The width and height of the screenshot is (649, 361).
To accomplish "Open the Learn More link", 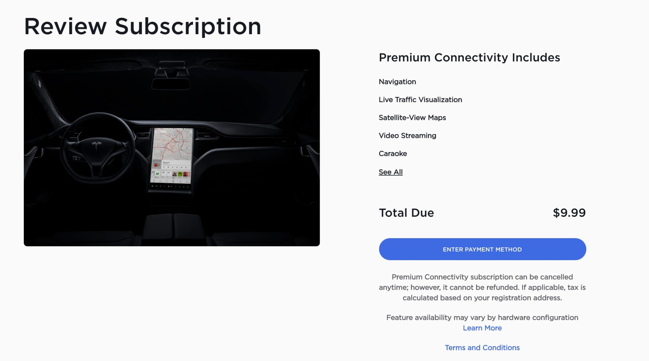I will click(482, 328).
